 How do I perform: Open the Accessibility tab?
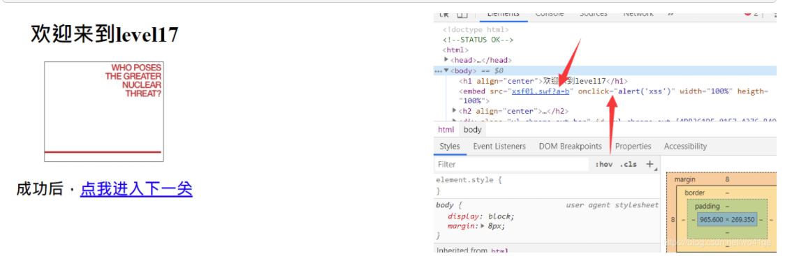tap(685, 146)
